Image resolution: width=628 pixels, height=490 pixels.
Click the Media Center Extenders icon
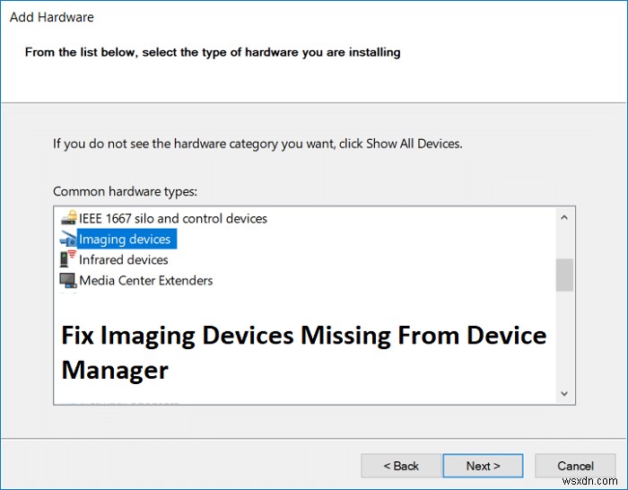68,281
